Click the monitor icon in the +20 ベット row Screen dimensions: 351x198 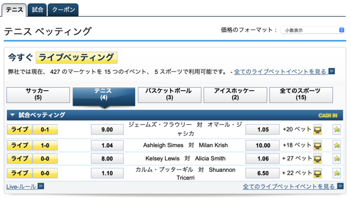tap(317, 130)
